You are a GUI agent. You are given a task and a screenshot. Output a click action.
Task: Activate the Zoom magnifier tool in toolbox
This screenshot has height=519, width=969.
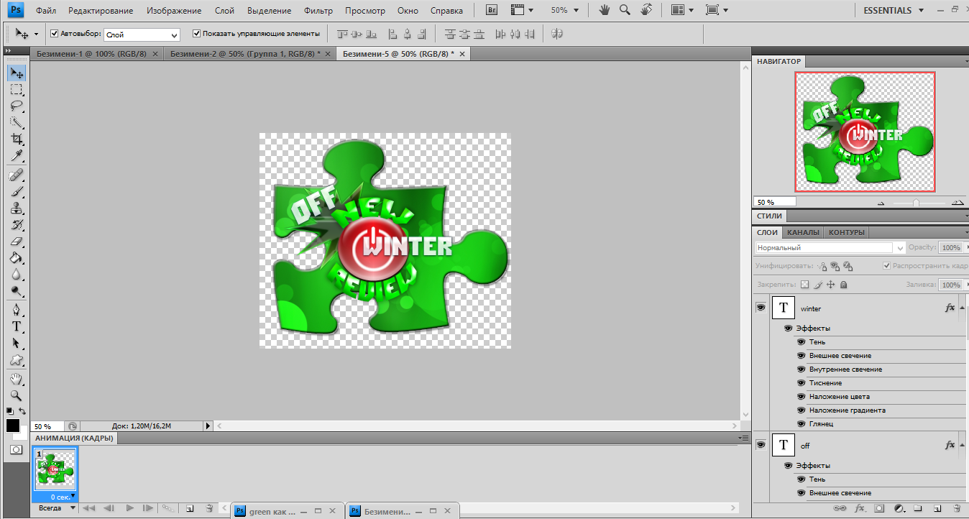pyautogui.click(x=16, y=395)
